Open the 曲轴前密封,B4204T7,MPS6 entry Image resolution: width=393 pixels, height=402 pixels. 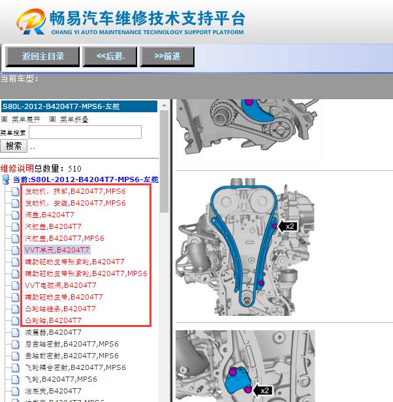click(72, 356)
